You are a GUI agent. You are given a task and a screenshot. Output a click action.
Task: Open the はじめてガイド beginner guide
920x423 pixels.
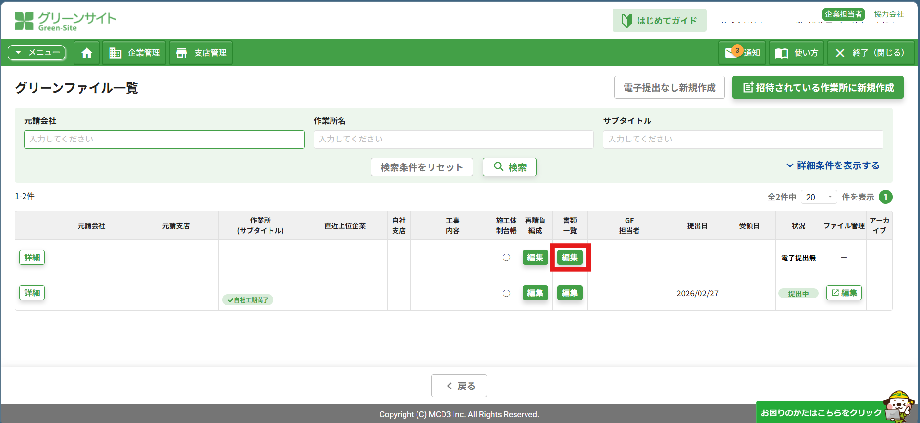[659, 21]
